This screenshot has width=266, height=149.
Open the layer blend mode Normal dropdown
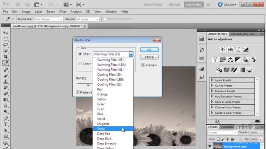click(x=222, y=132)
